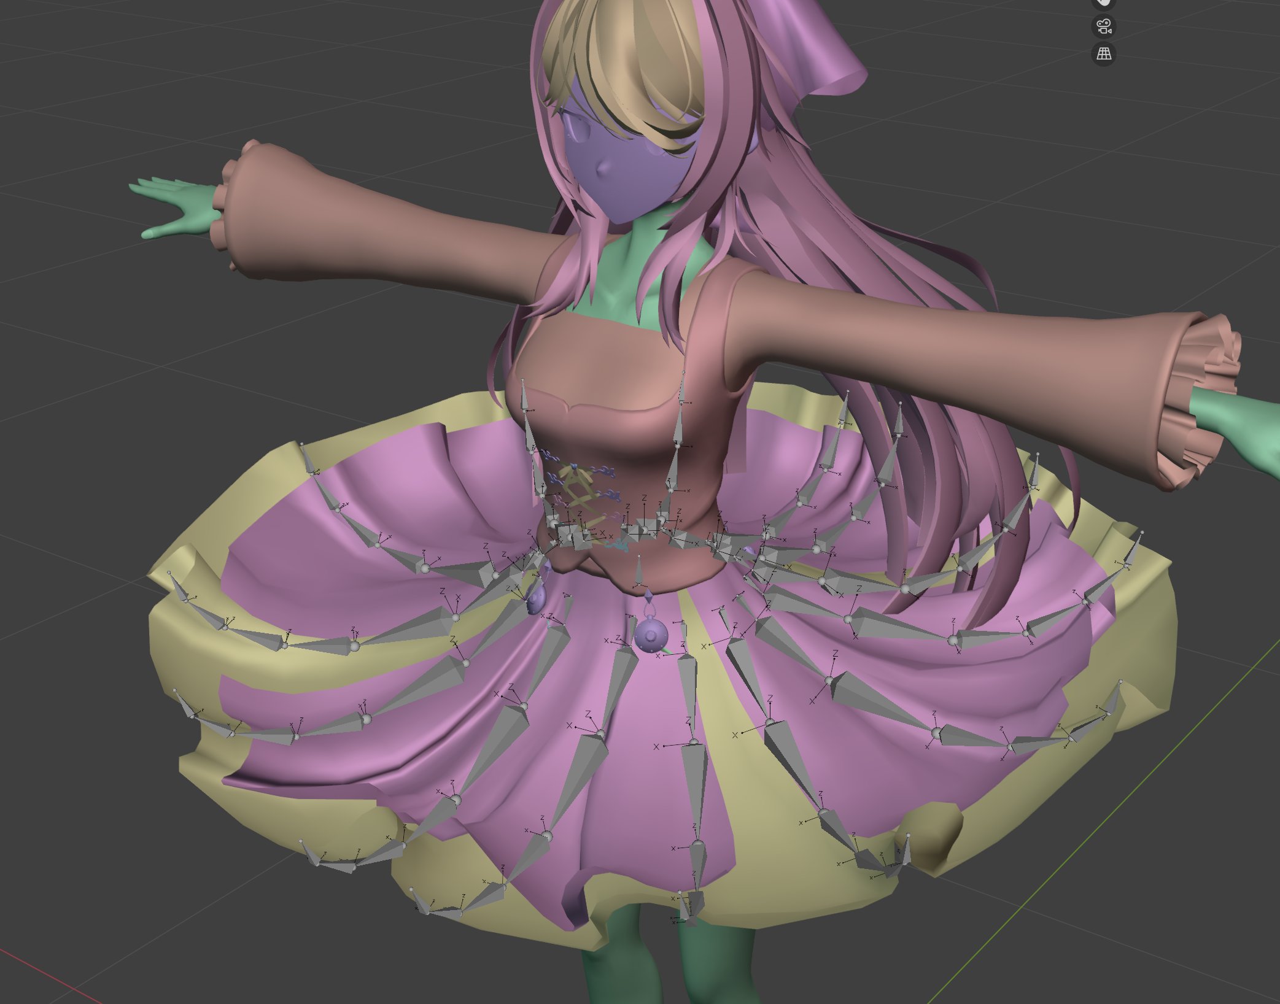Screen dimensions: 1280x1004
Task: Select the small bone directly above center pendant
Action: point(640,571)
